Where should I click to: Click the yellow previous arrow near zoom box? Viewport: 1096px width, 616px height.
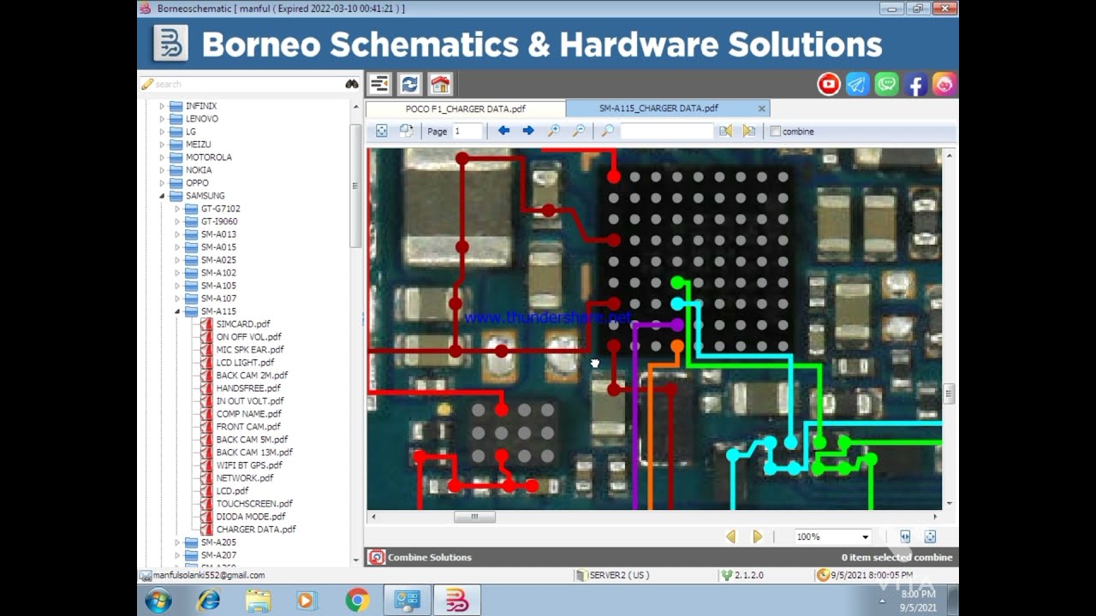(x=730, y=536)
